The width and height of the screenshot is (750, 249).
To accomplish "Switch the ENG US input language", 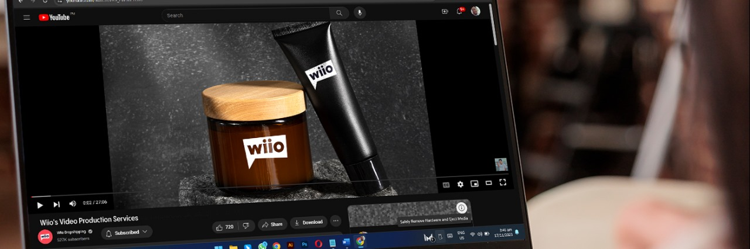I will point(461,235).
